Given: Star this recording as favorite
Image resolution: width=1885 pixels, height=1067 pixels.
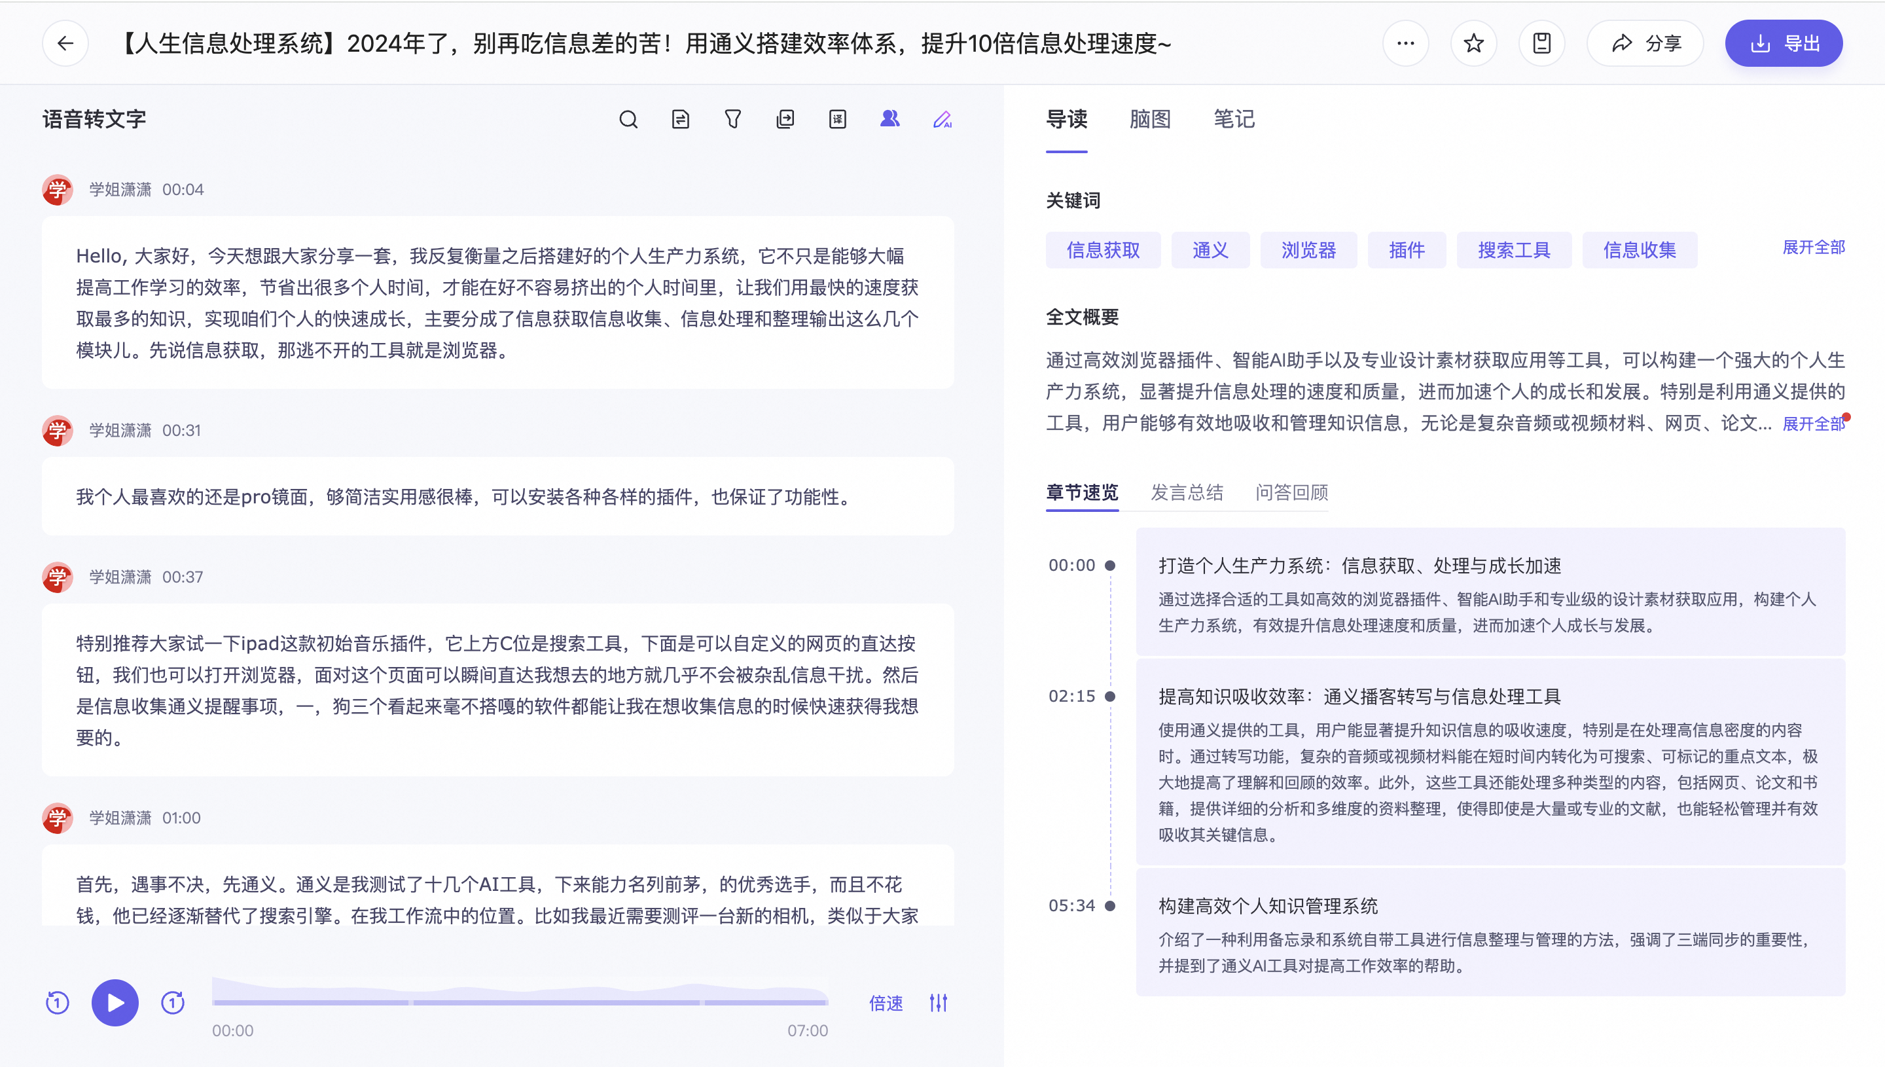Looking at the screenshot, I should [x=1473, y=43].
